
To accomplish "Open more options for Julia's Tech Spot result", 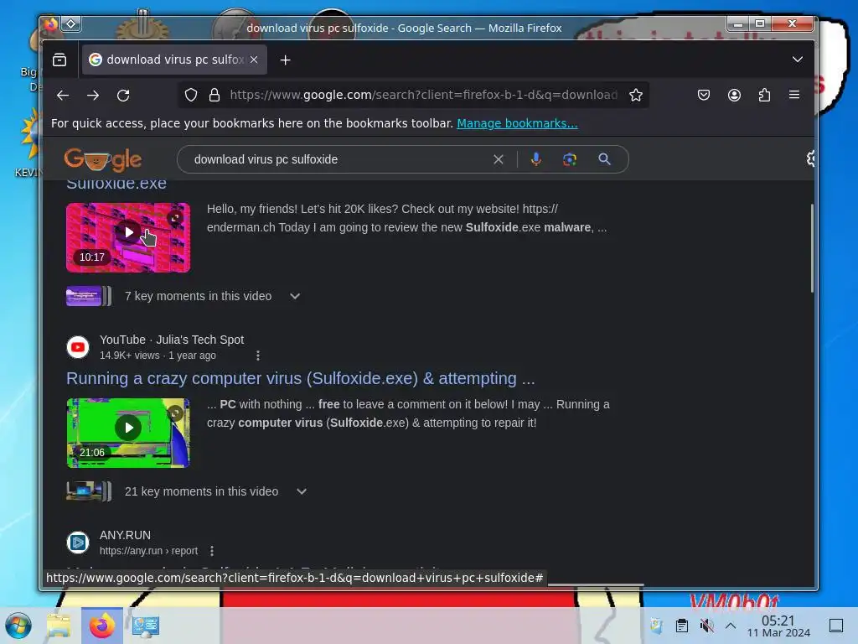I will click(x=258, y=356).
